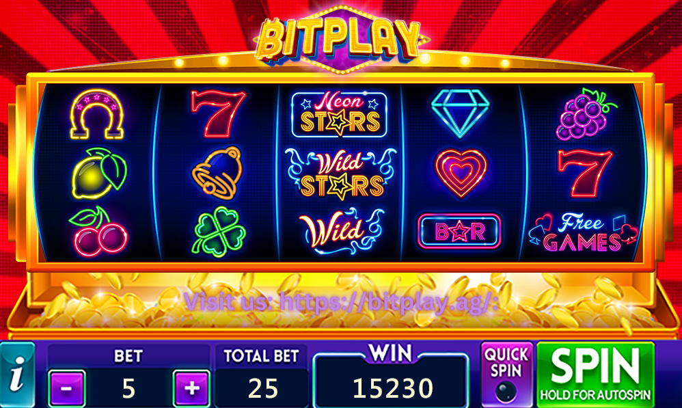Select the Wild Stars symbol
Viewport: 682px width, 408px height.
(x=340, y=174)
